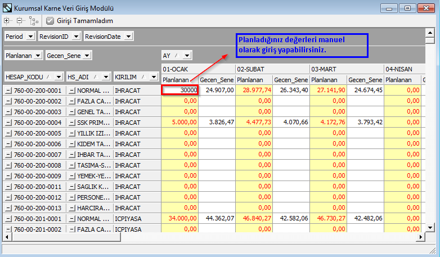Collapse account row 760-00-201-0001

tap(8, 219)
